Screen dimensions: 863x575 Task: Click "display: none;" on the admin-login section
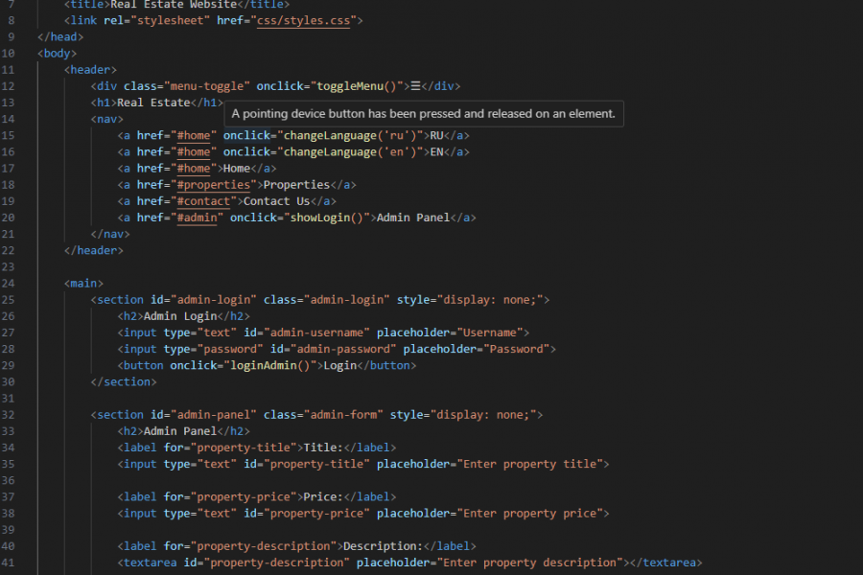[490, 300]
